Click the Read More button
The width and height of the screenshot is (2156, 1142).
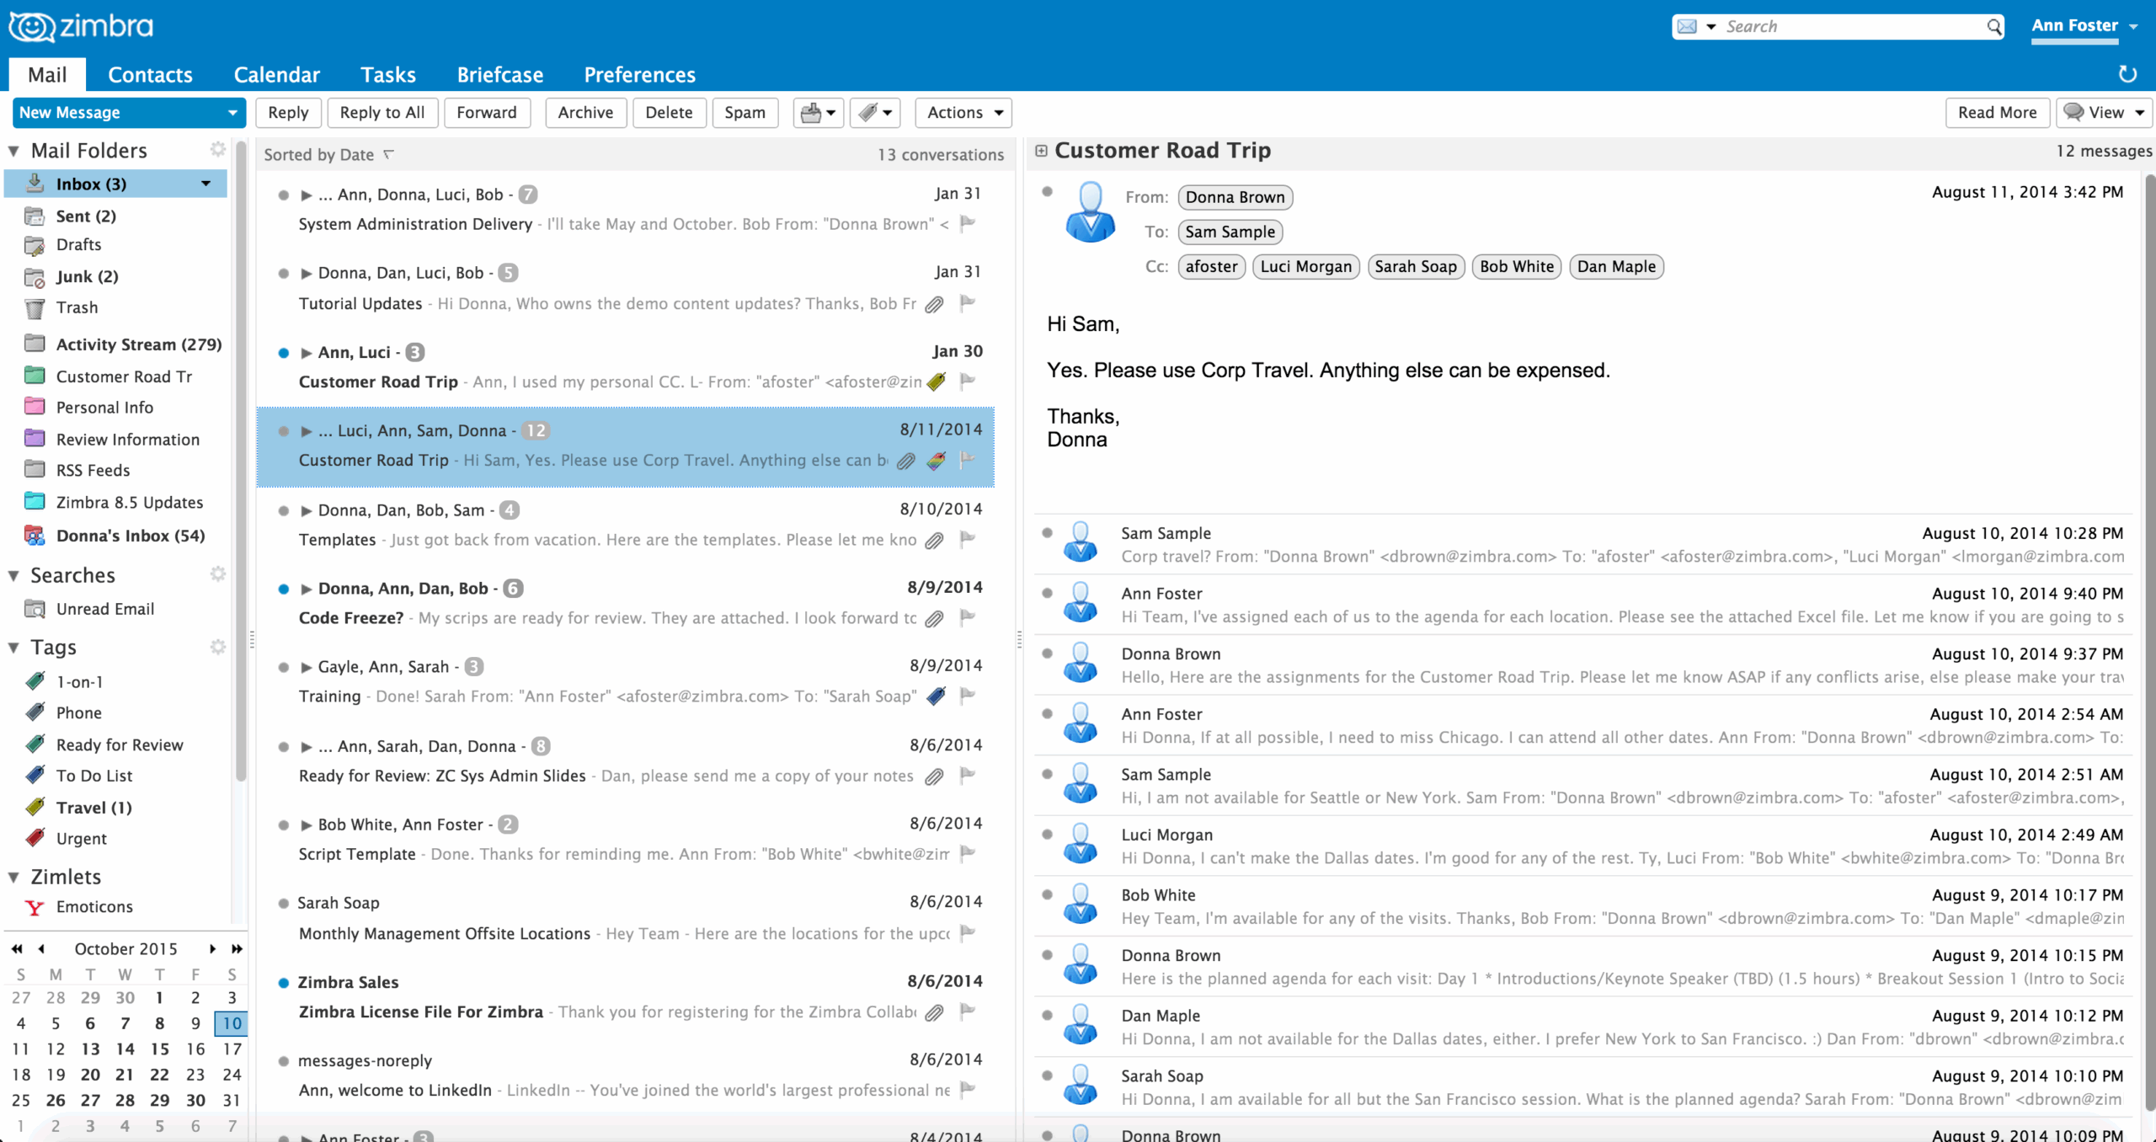pos(1998,112)
